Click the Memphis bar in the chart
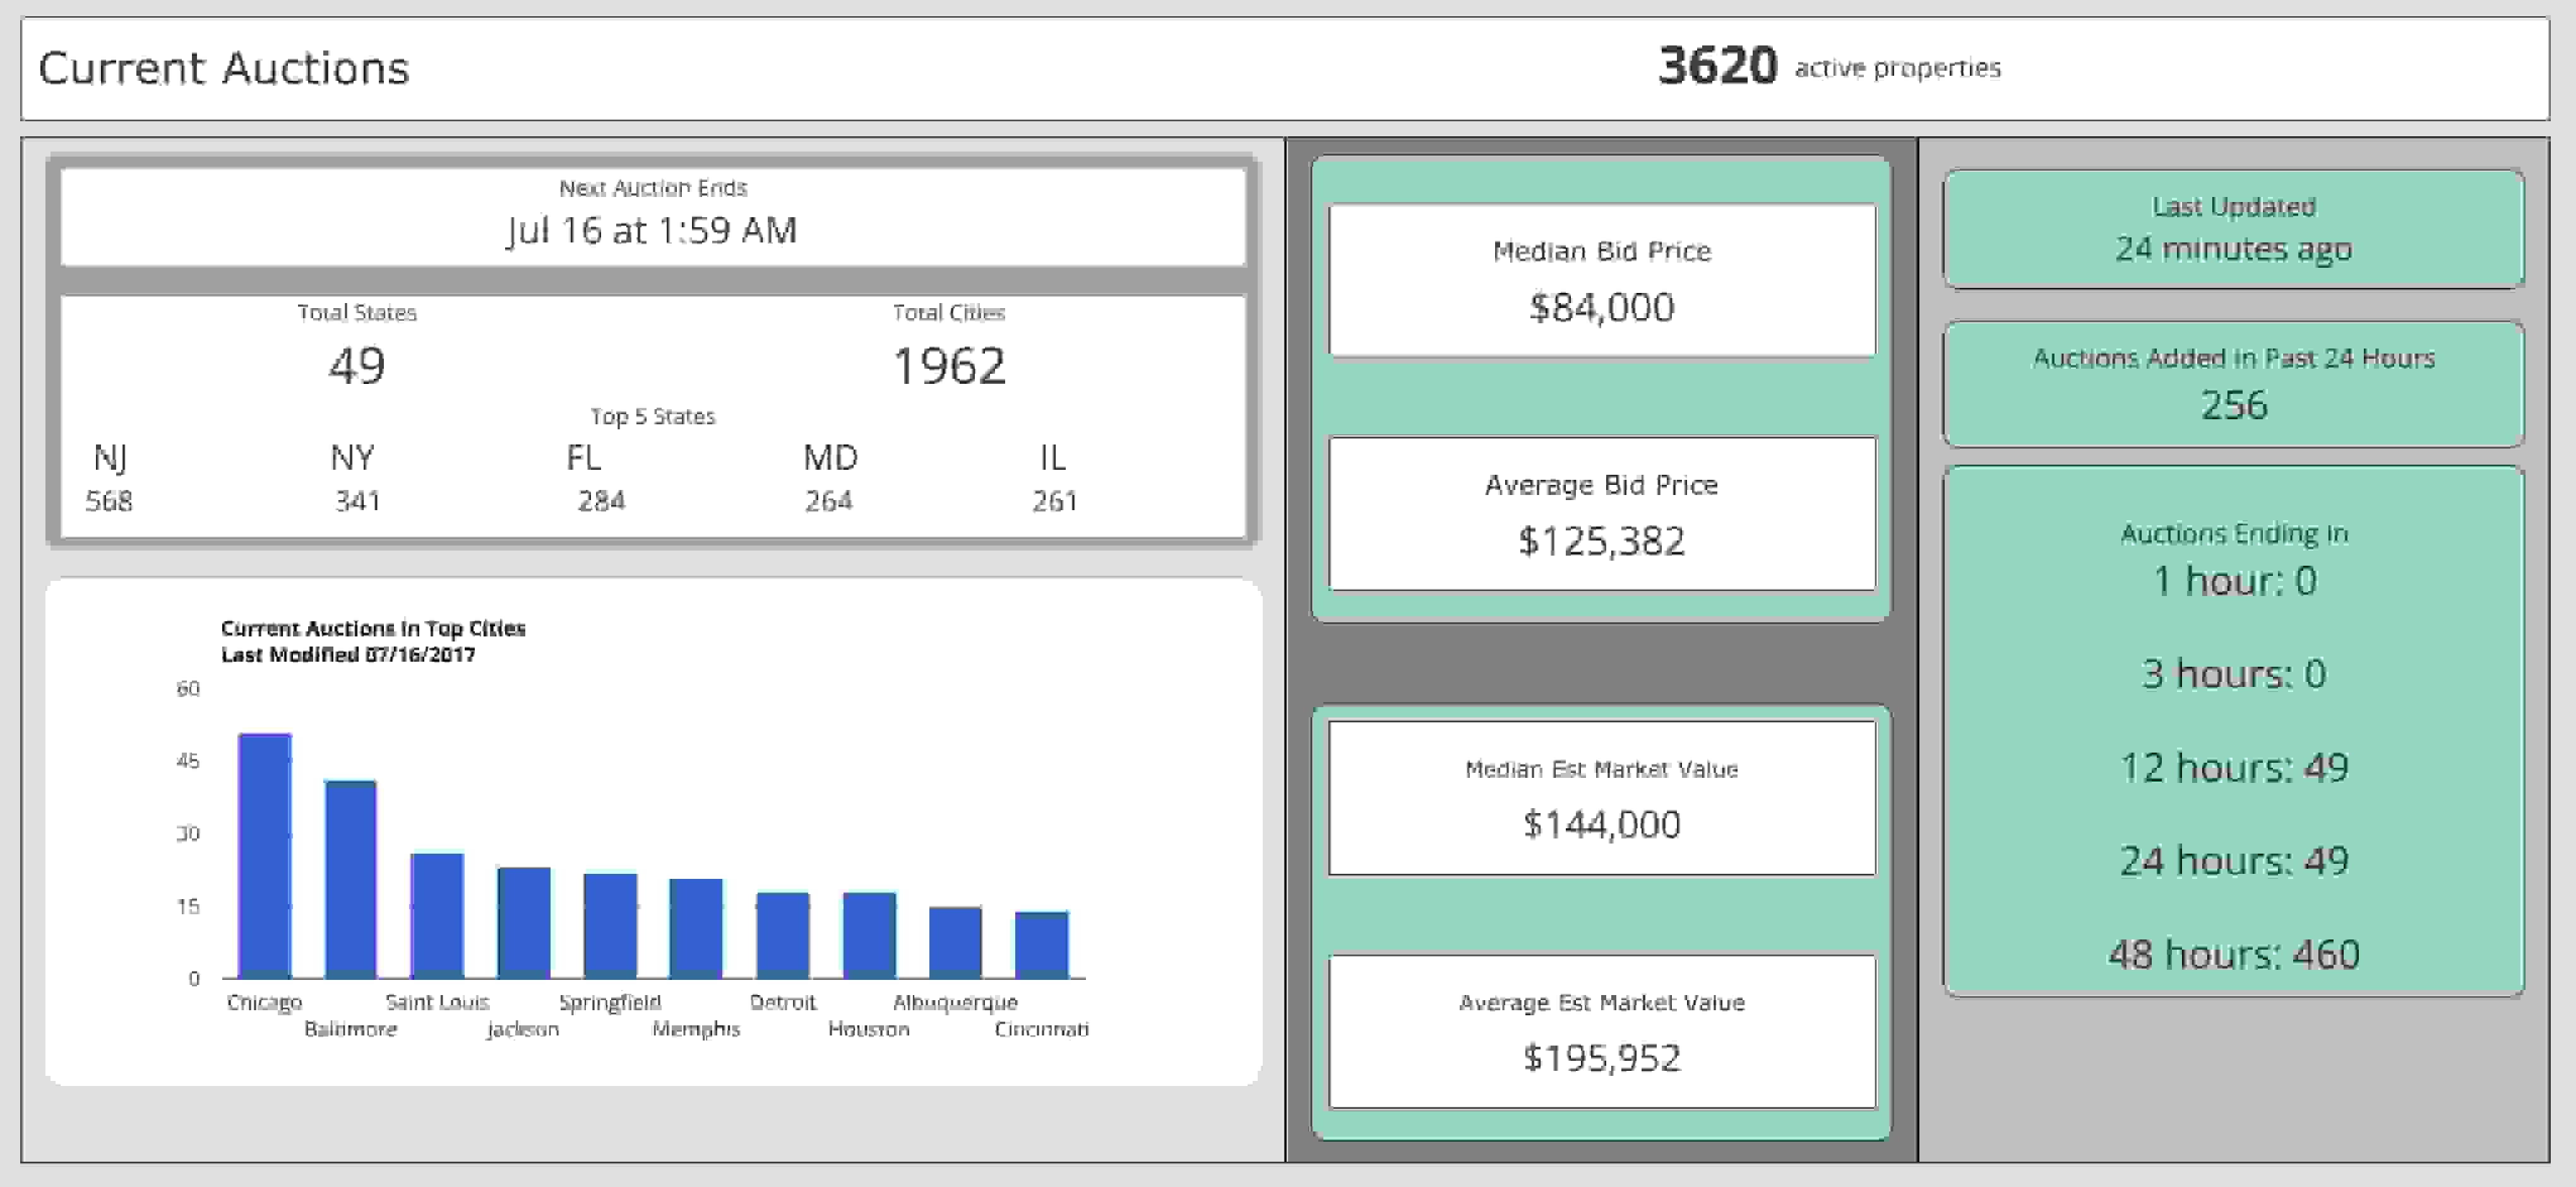This screenshot has width=2576, height=1187. pyautogui.click(x=696, y=928)
